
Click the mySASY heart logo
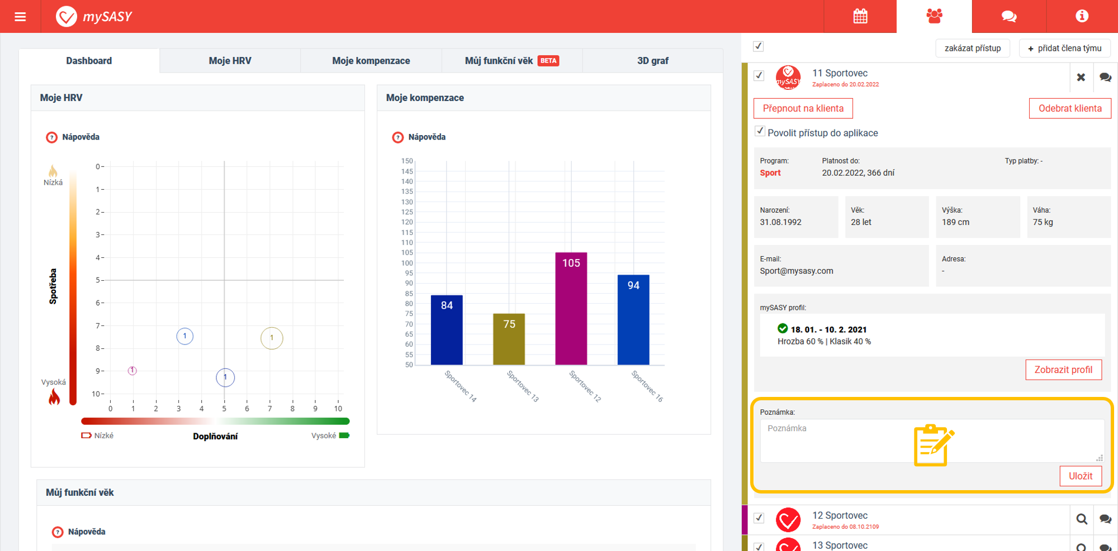click(x=66, y=17)
